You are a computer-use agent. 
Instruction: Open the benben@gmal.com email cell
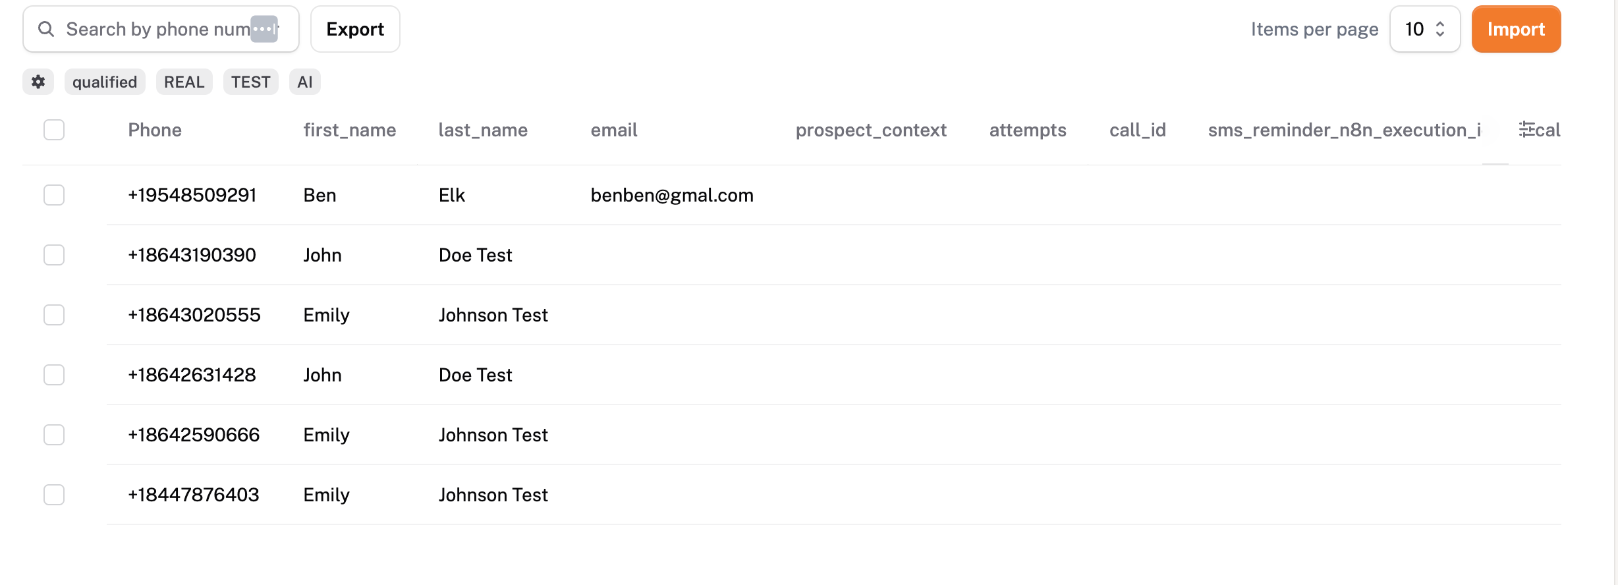tap(672, 195)
